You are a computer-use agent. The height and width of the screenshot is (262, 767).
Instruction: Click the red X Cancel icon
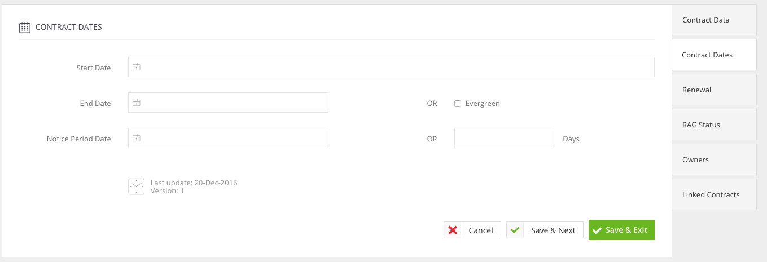(453, 230)
